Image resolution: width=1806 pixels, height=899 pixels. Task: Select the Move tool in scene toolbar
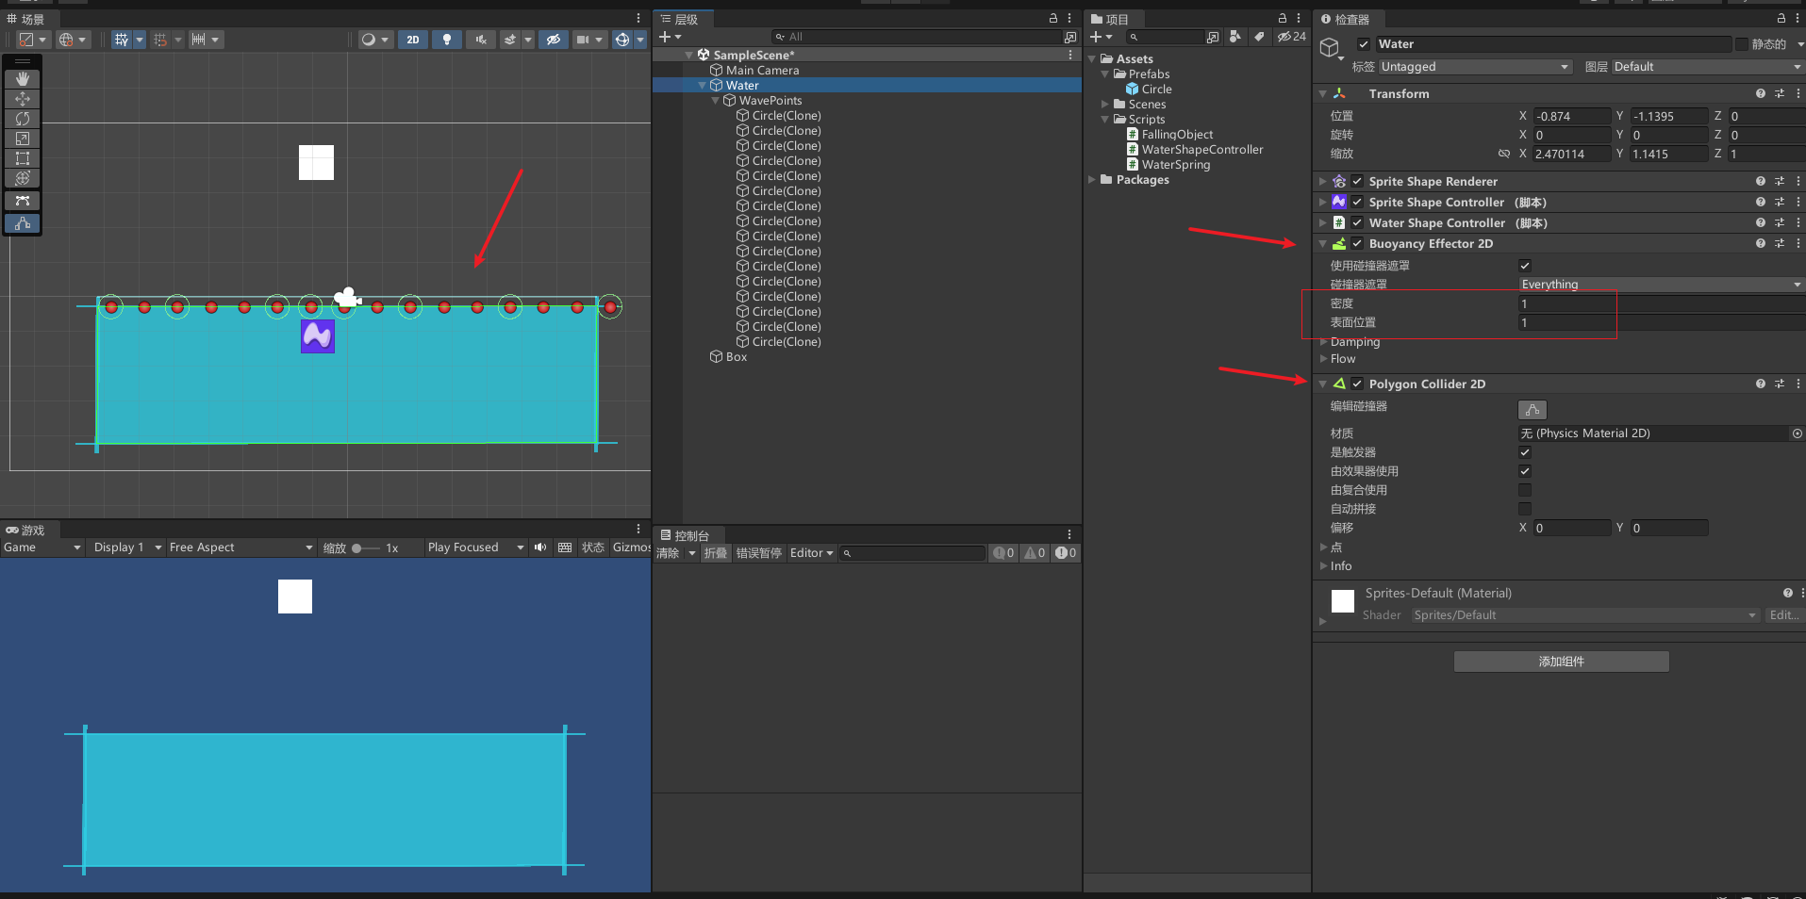click(x=23, y=99)
